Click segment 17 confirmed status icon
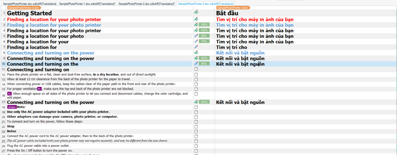The image size is (397, 155). [196, 102]
